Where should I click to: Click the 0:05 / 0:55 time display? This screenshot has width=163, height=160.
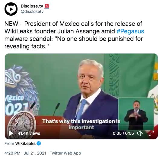coord(123,133)
